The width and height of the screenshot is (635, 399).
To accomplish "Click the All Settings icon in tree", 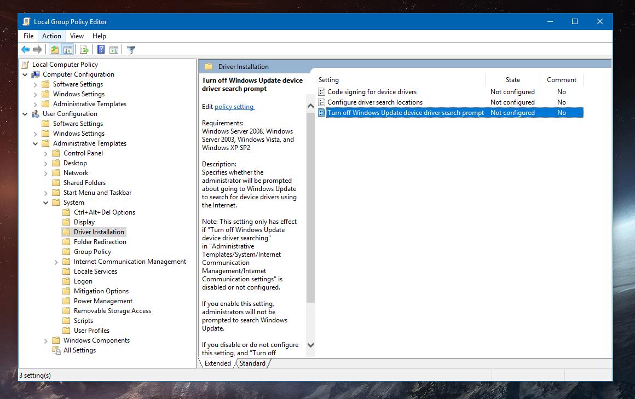I will click(x=56, y=350).
